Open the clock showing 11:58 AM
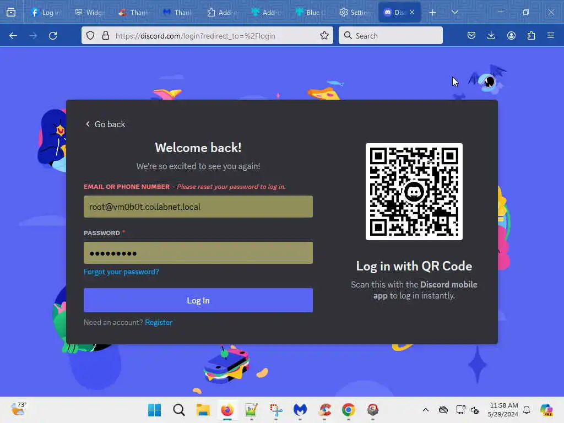Screen dimensions: 564x423 503,410
